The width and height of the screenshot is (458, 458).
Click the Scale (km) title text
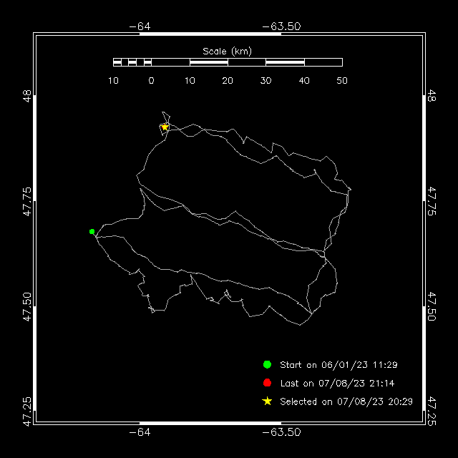click(x=228, y=52)
